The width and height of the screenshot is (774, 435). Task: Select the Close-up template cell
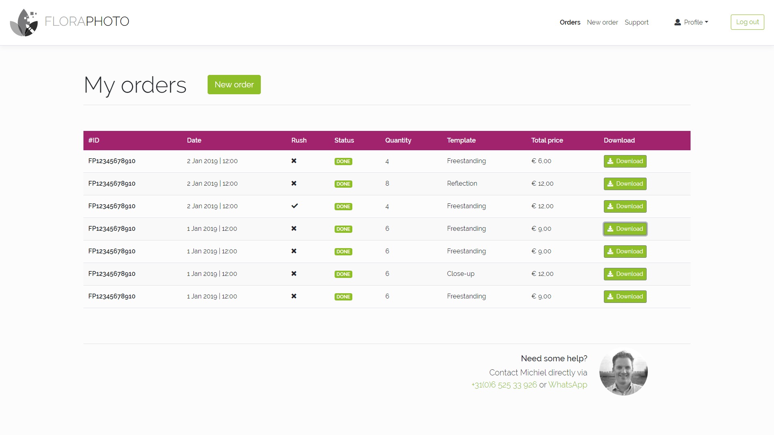(x=461, y=274)
